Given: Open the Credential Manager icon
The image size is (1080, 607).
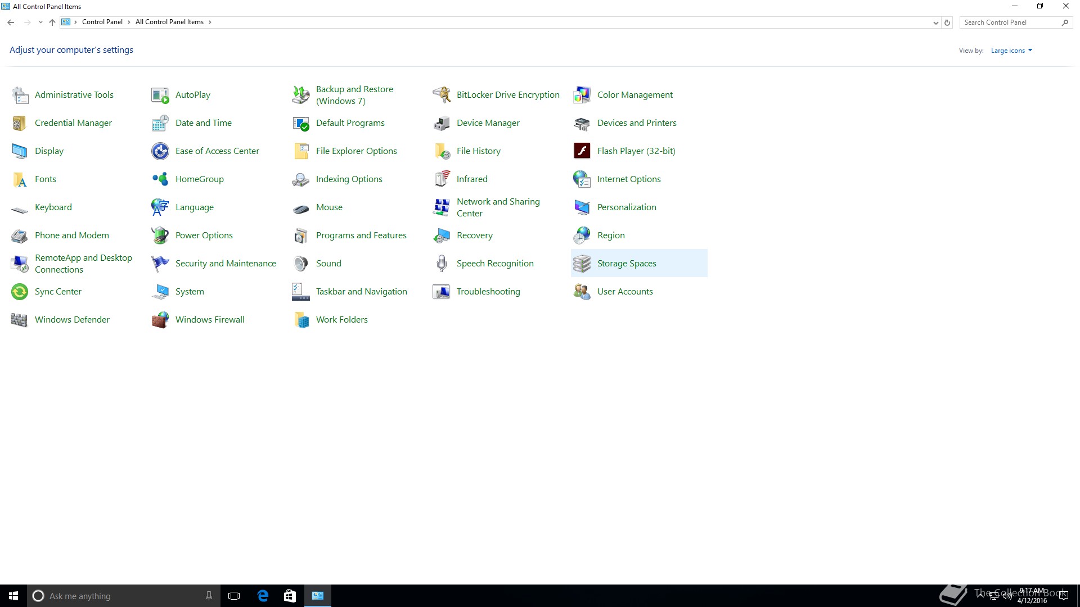Looking at the screenshot, I should 20,123.
